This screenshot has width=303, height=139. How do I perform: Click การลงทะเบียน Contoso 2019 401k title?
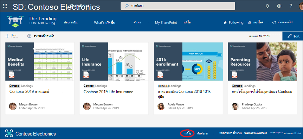click(x=184, y=94)
